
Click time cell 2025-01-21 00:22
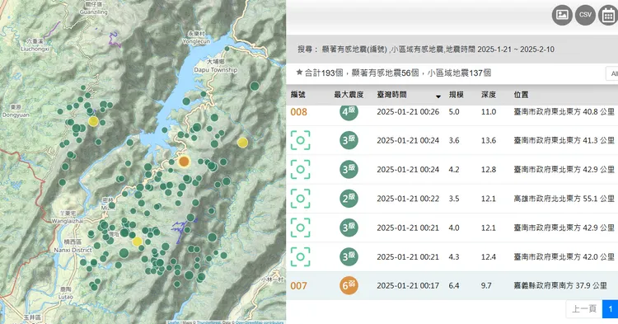tap(408, 199)
